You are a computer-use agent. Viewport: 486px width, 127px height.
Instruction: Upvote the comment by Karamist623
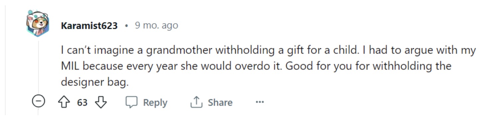tap(63, 103)
